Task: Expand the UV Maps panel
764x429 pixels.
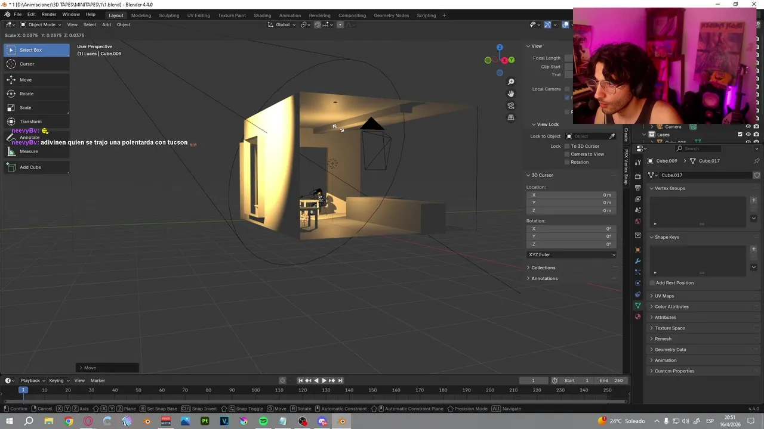Action: tap(664, 296)
